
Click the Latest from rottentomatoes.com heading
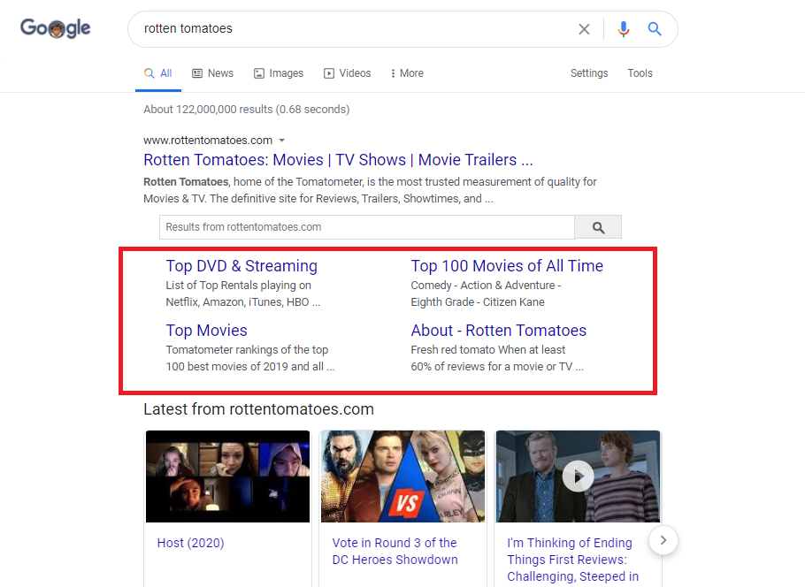click(x=258, y=409)
